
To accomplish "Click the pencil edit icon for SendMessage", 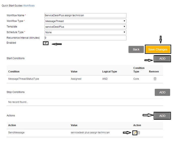I will 135,133.
